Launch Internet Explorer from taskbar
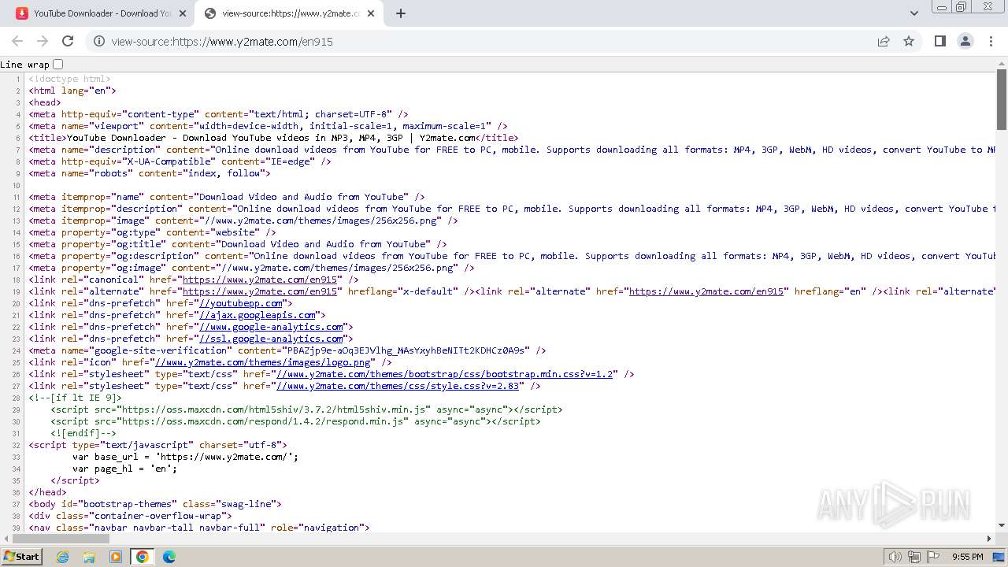 click(62, 557)
